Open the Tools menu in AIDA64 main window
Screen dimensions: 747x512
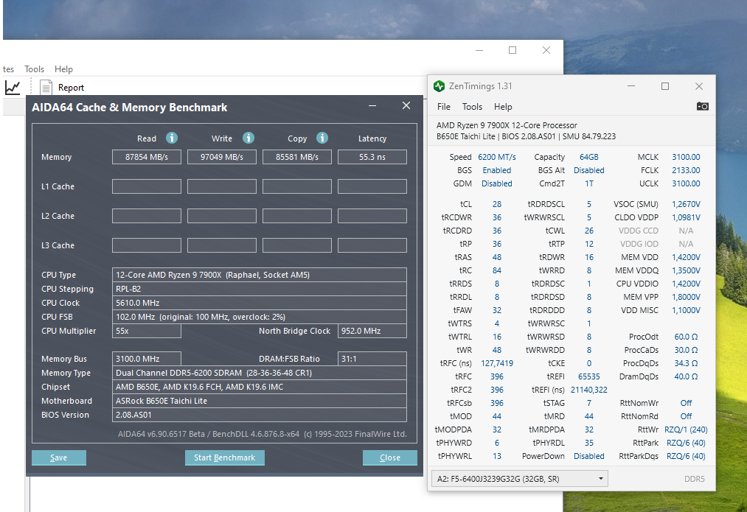click(x=35, y=69)
